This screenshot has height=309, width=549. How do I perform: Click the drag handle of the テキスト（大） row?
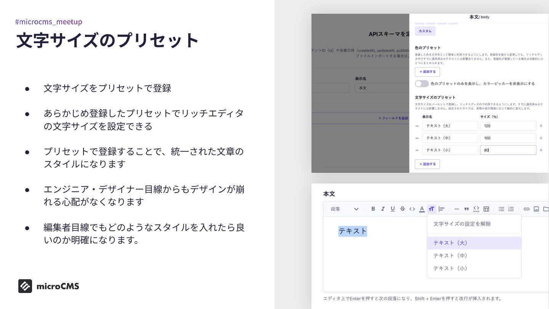pos(417,126)
